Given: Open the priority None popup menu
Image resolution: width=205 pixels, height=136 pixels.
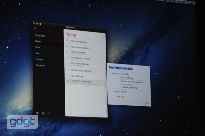Looking at the screenshot, I should [x=124, y=92].
